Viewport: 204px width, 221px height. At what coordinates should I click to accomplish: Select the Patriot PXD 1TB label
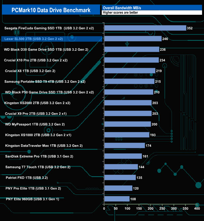pyautogui.click(x=27, y=178)
